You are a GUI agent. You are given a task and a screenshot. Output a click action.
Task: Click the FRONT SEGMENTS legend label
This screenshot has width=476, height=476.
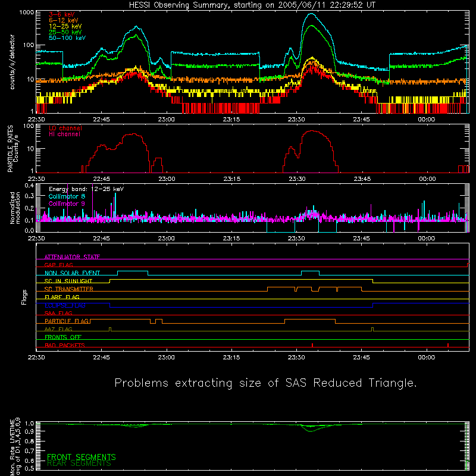click(x=82, y=457)
